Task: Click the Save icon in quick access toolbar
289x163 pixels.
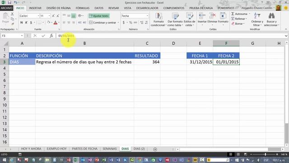Action: point(9,3)
